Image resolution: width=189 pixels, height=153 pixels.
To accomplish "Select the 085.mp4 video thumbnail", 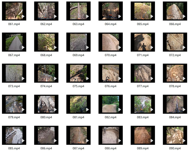I will 14,135.
